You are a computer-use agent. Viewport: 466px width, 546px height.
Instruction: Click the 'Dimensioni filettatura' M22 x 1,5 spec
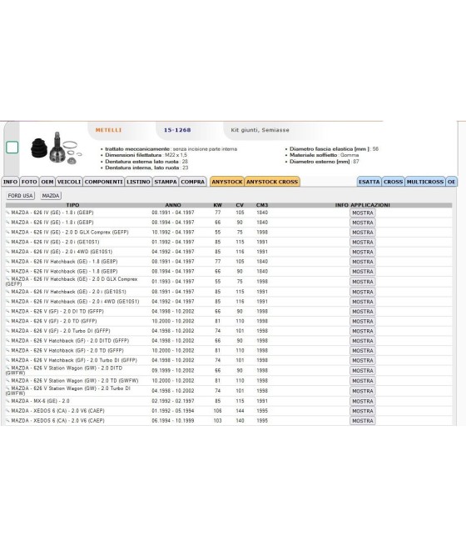click(146, 155)
